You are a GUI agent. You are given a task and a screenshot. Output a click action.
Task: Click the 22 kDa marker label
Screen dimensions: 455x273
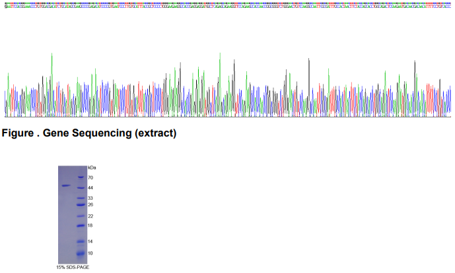(90, 216)
